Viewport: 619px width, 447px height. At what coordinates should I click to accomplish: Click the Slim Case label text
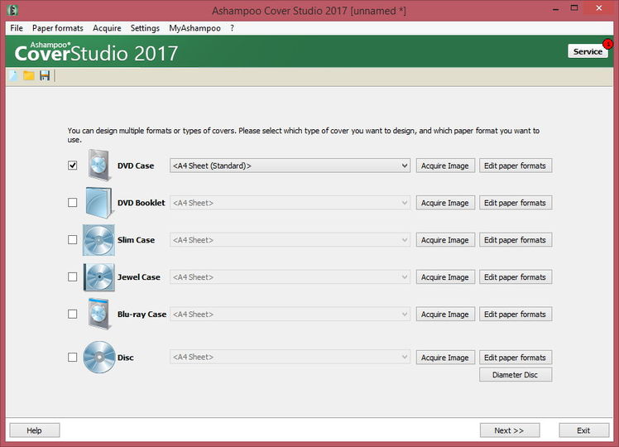(136, 240)
